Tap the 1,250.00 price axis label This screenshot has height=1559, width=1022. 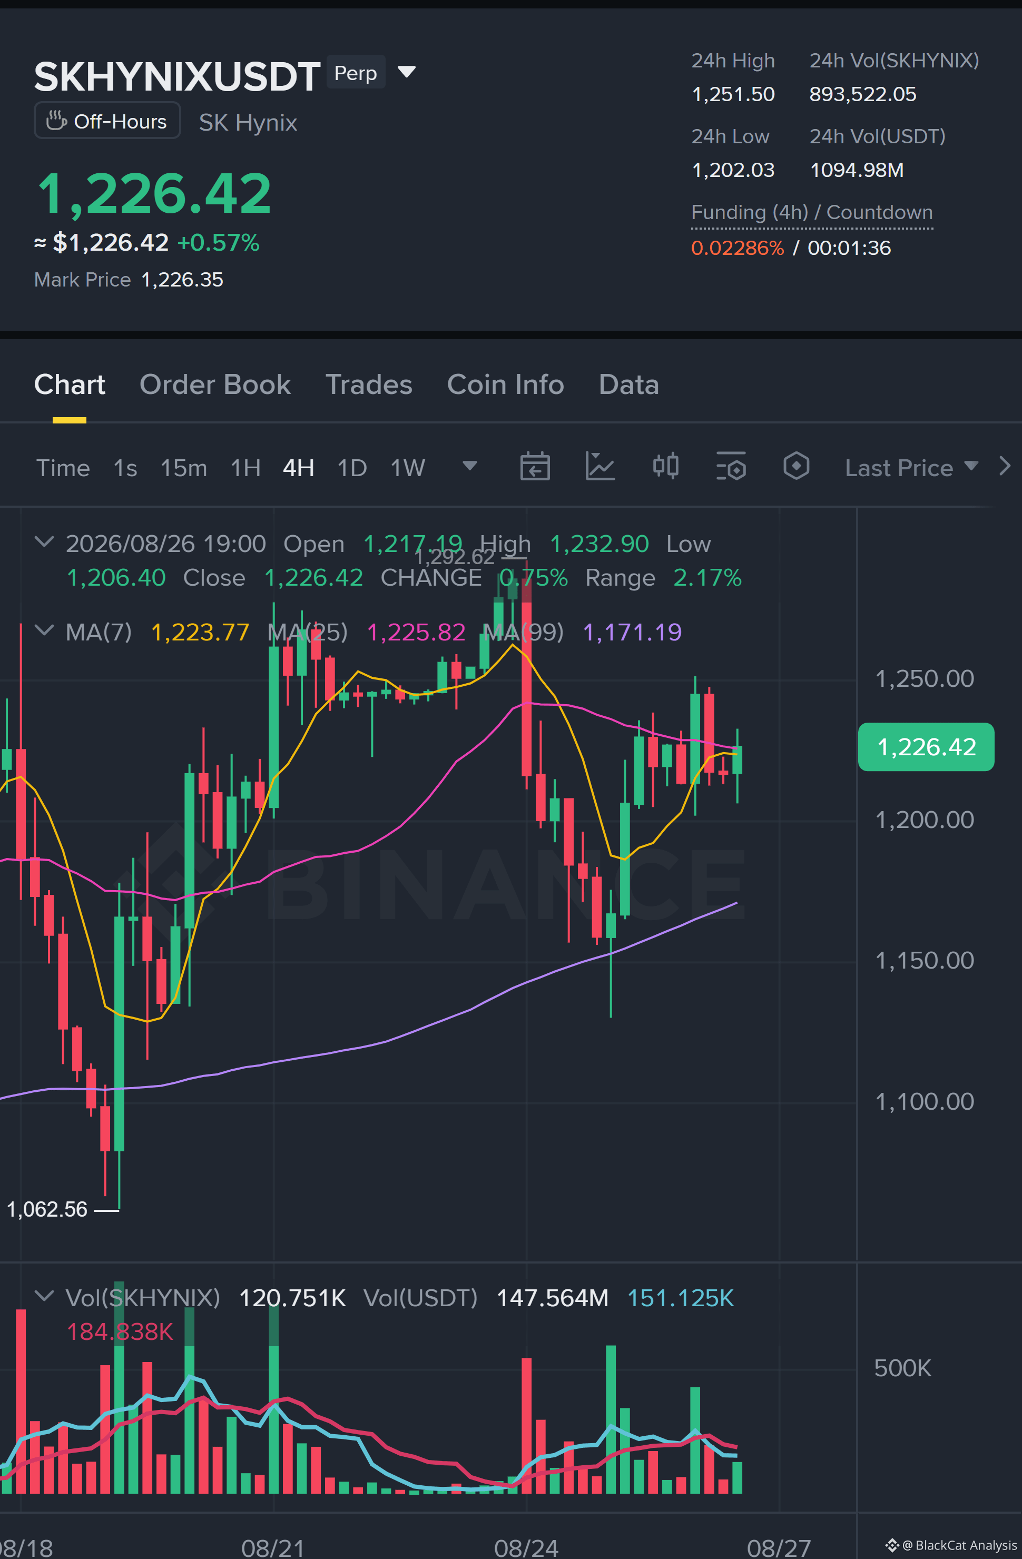point(925,678)
